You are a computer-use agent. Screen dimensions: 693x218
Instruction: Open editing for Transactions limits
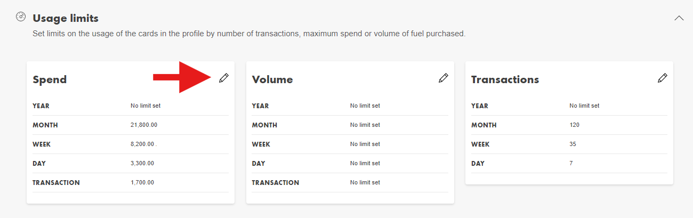[662, 78]
